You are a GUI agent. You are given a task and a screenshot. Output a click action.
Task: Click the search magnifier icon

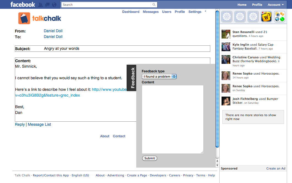pyautogui.click(x=154, y=5)
